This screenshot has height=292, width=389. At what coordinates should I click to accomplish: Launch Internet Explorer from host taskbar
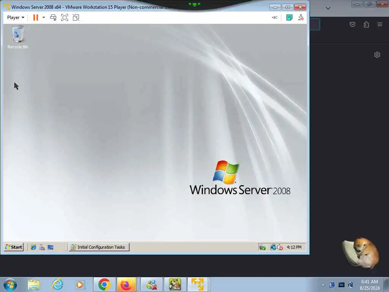[57, 284]
